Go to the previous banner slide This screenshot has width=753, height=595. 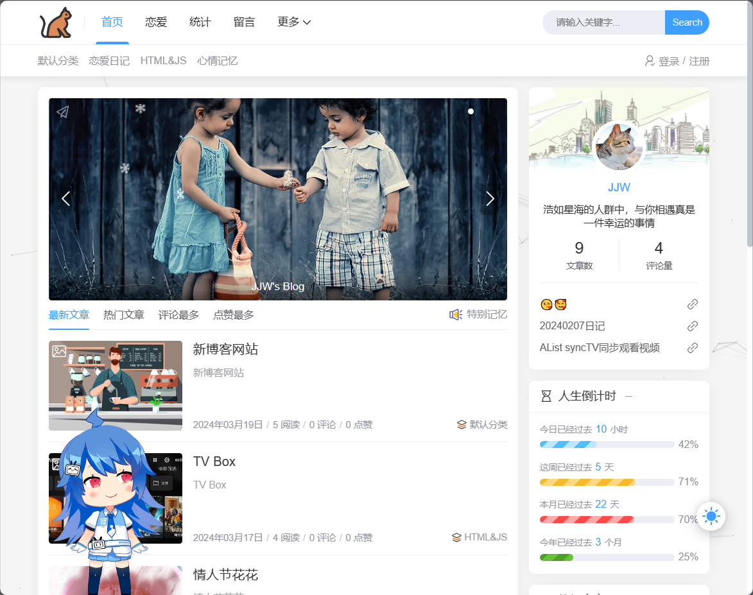point(65,198)
